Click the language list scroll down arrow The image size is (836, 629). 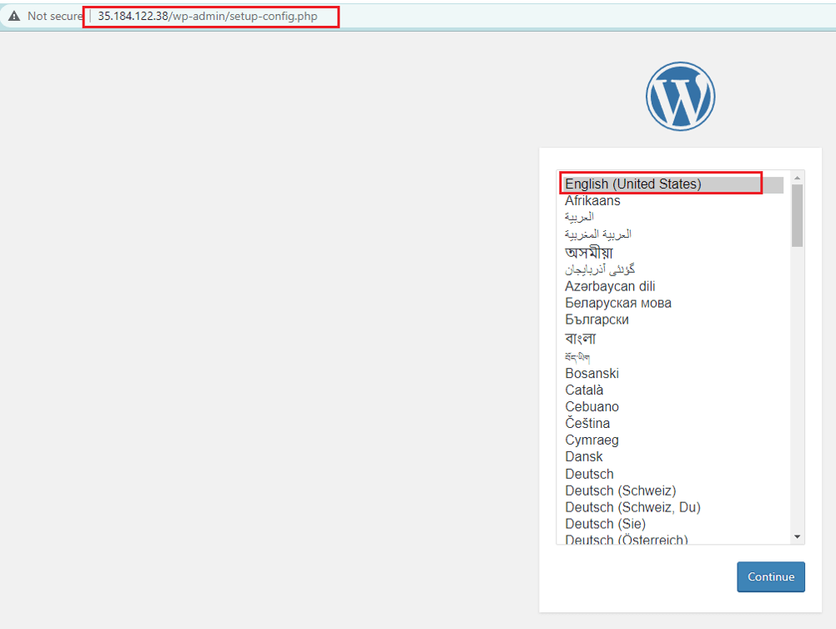[x=797, y=536]
